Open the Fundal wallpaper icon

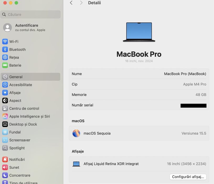5,132
